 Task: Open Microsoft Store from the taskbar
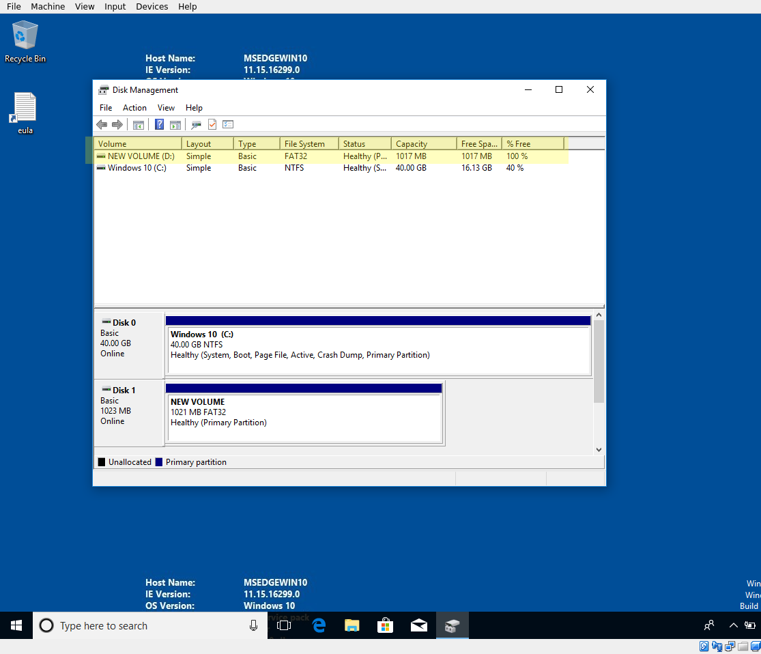point(385,625)
